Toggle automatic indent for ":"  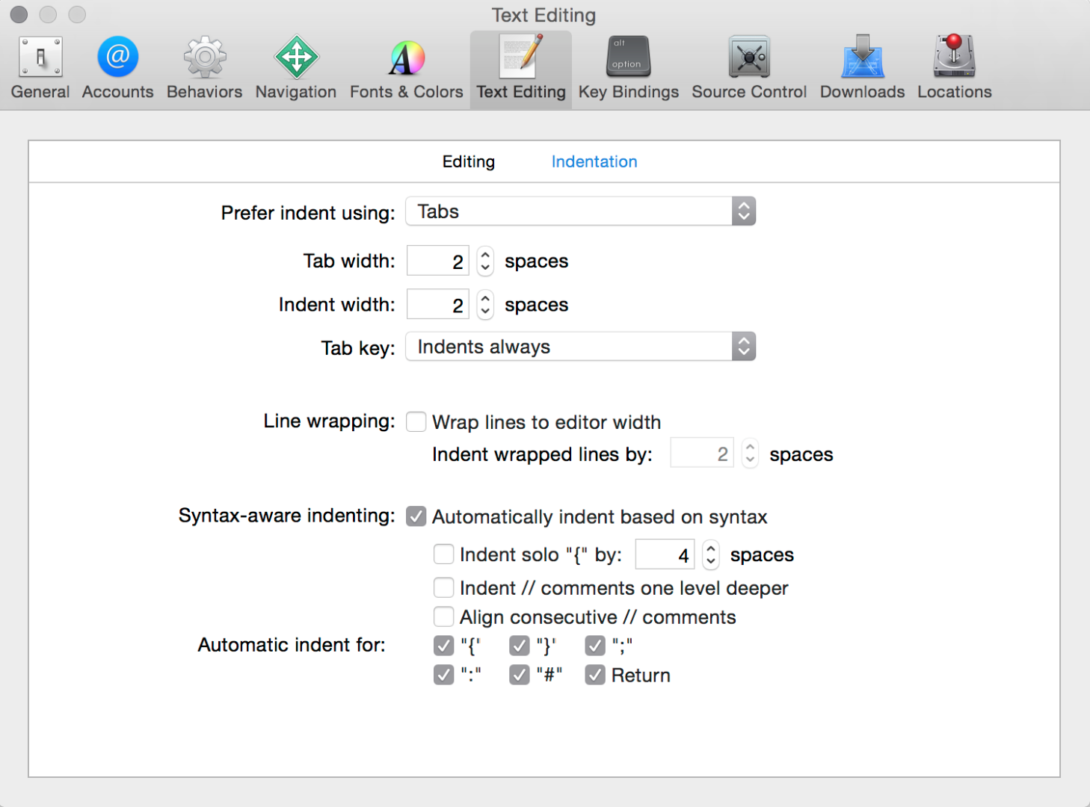click(444, 675)
